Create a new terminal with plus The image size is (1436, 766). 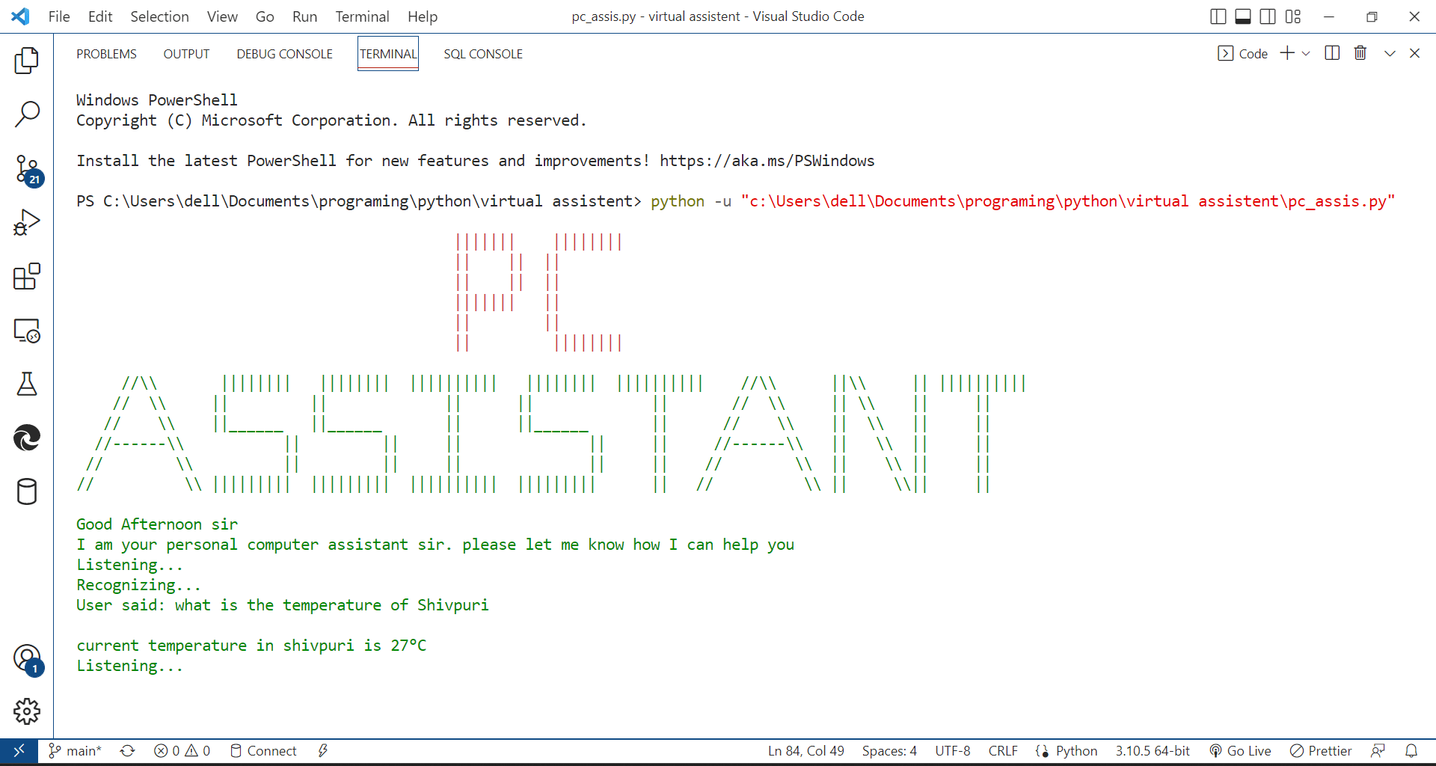pyautogui.click(x=1287, y=53)
